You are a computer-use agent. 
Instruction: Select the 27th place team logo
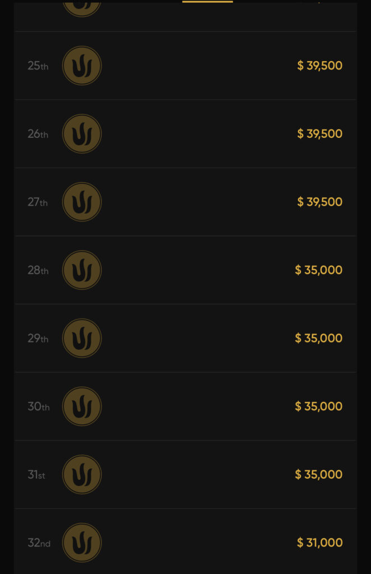click(82, 202)
